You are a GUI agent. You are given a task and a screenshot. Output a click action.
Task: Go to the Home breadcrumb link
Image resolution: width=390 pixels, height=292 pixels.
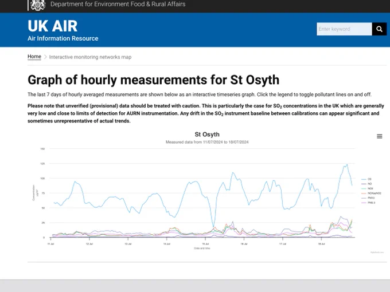click(x=34, y=57)
